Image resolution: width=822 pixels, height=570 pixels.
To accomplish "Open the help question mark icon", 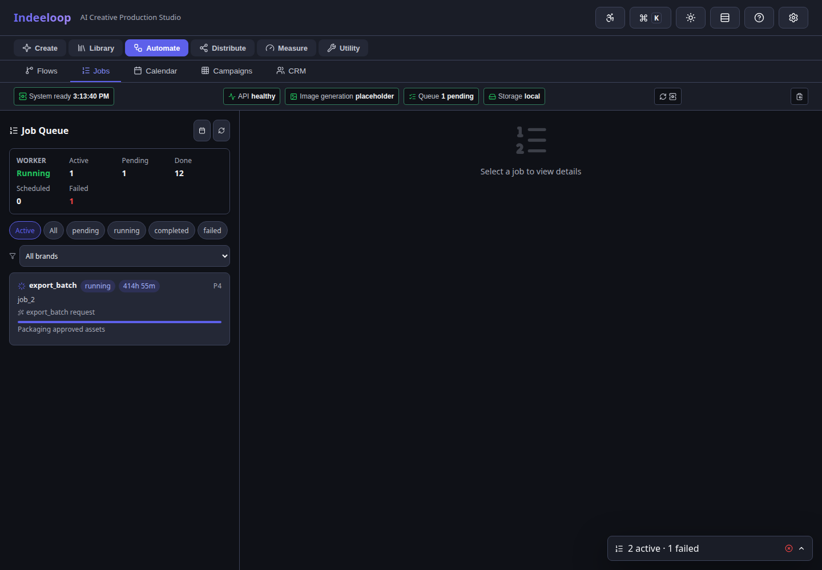I will click(759, 18).
